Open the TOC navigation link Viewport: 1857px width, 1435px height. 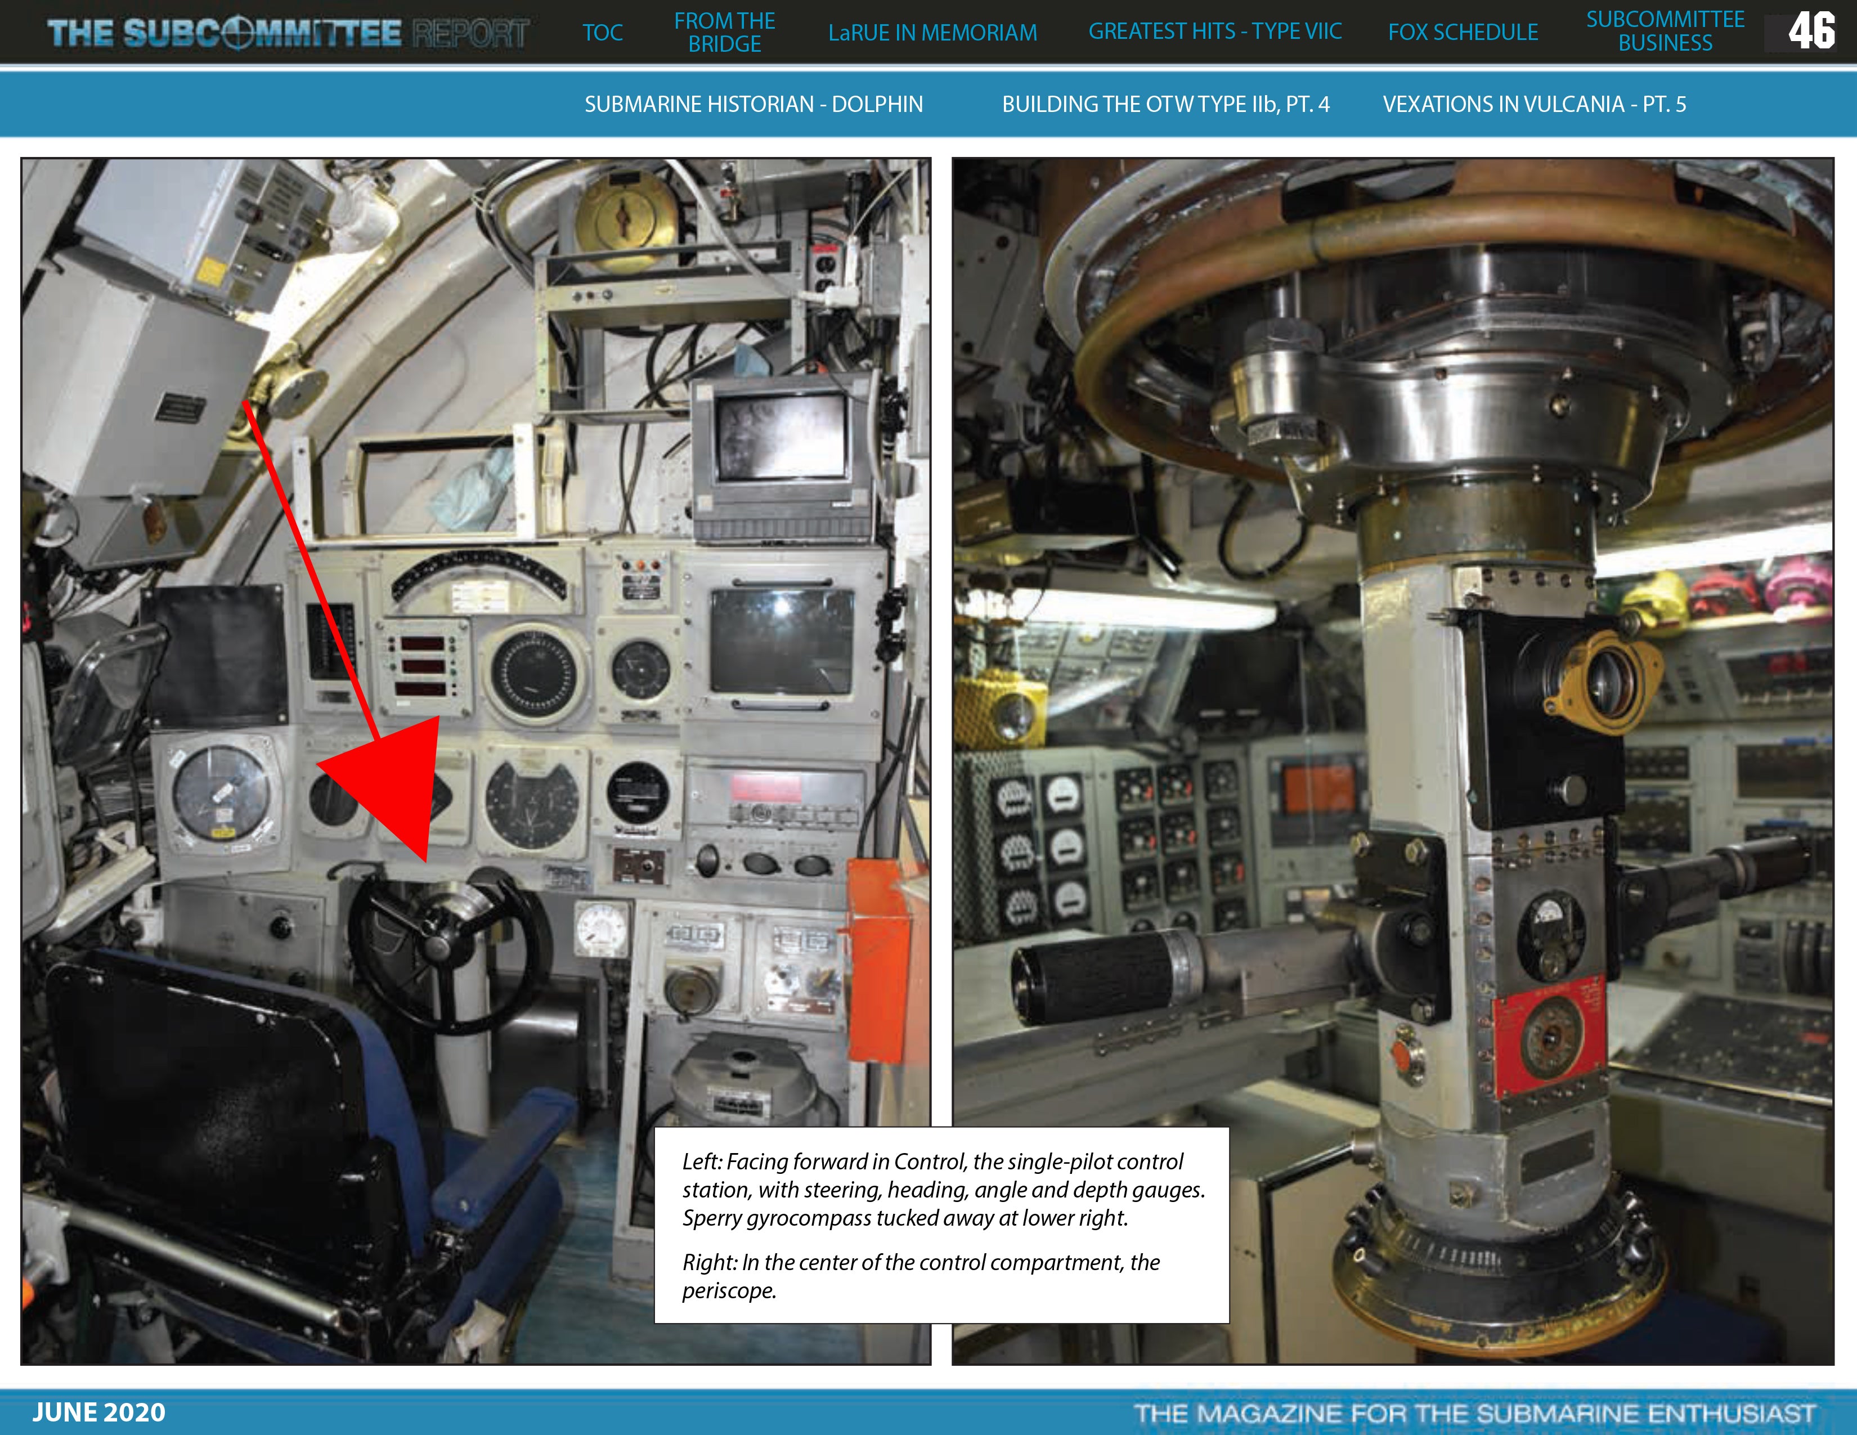point(602,32)
